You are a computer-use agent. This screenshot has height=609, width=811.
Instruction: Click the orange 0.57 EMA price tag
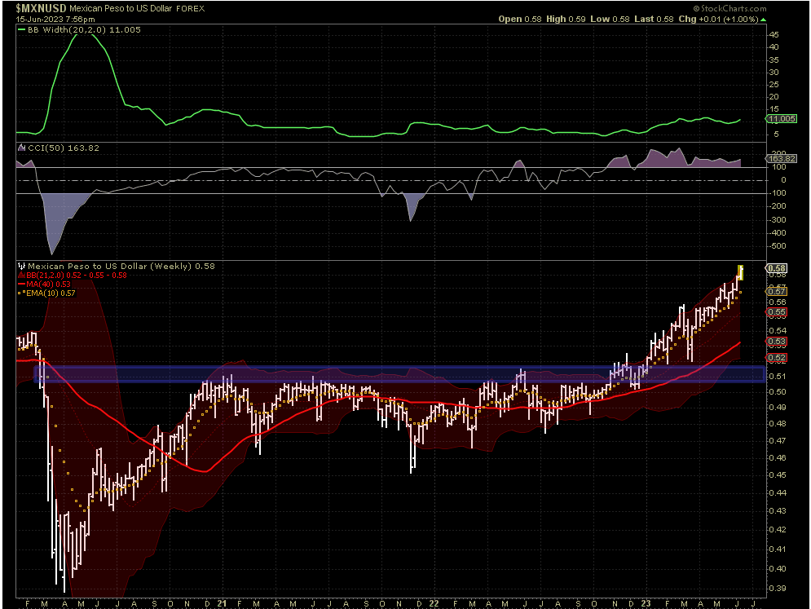[777, 291]
